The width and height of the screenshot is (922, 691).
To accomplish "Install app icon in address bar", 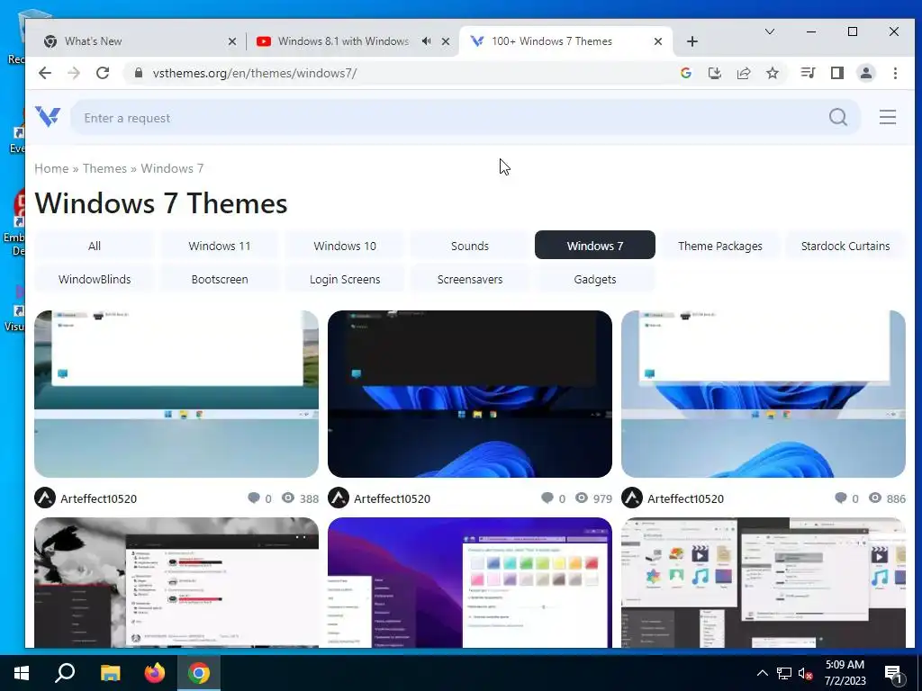I will coord(714,73).
